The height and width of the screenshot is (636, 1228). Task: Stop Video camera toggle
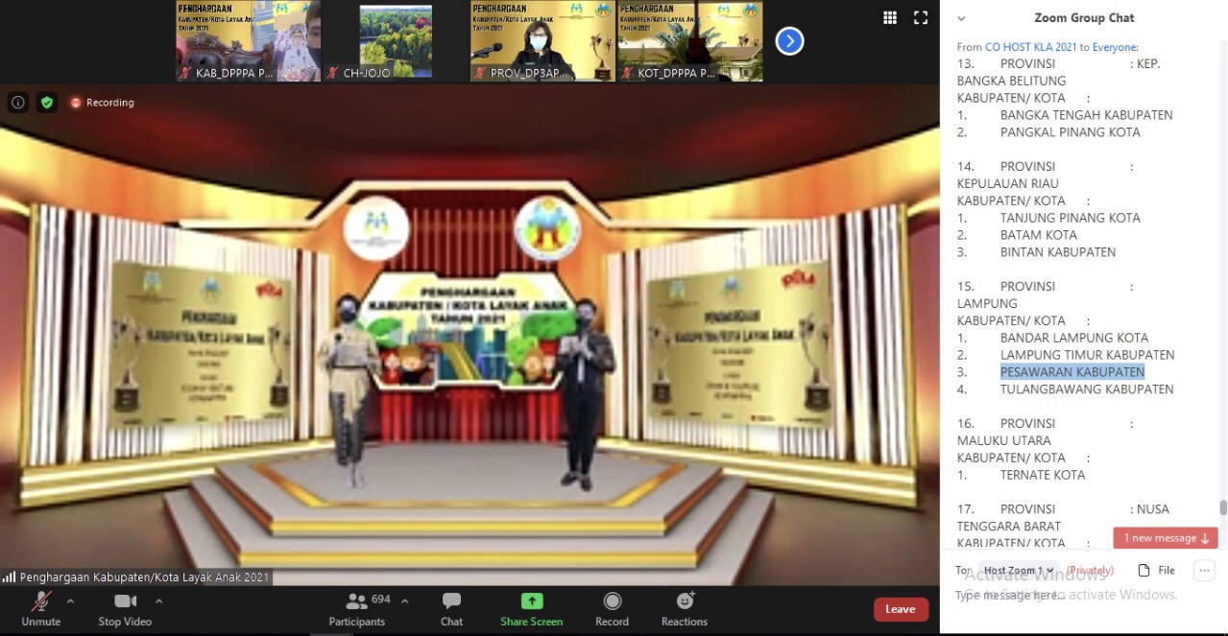tap(125, 608)
